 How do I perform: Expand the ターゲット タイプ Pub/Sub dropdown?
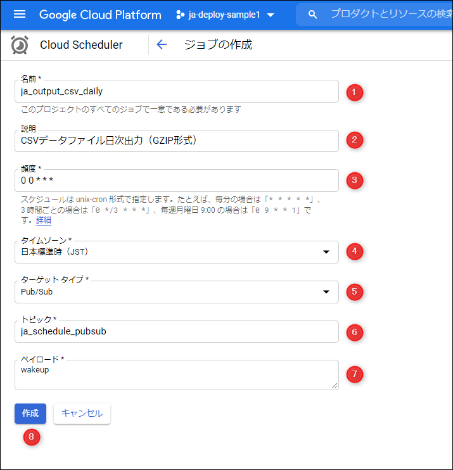(326, 292)
